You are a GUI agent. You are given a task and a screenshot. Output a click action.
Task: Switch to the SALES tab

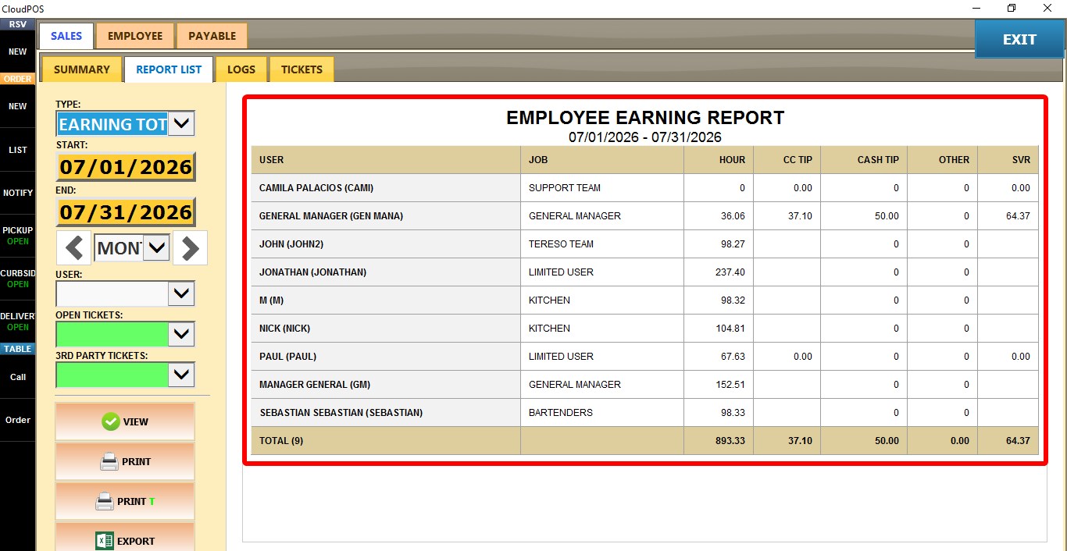click(x=66, y=36)
